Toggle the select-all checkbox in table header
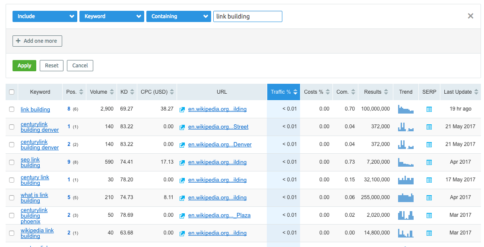484x247 pixels. [x=12, y=92]
